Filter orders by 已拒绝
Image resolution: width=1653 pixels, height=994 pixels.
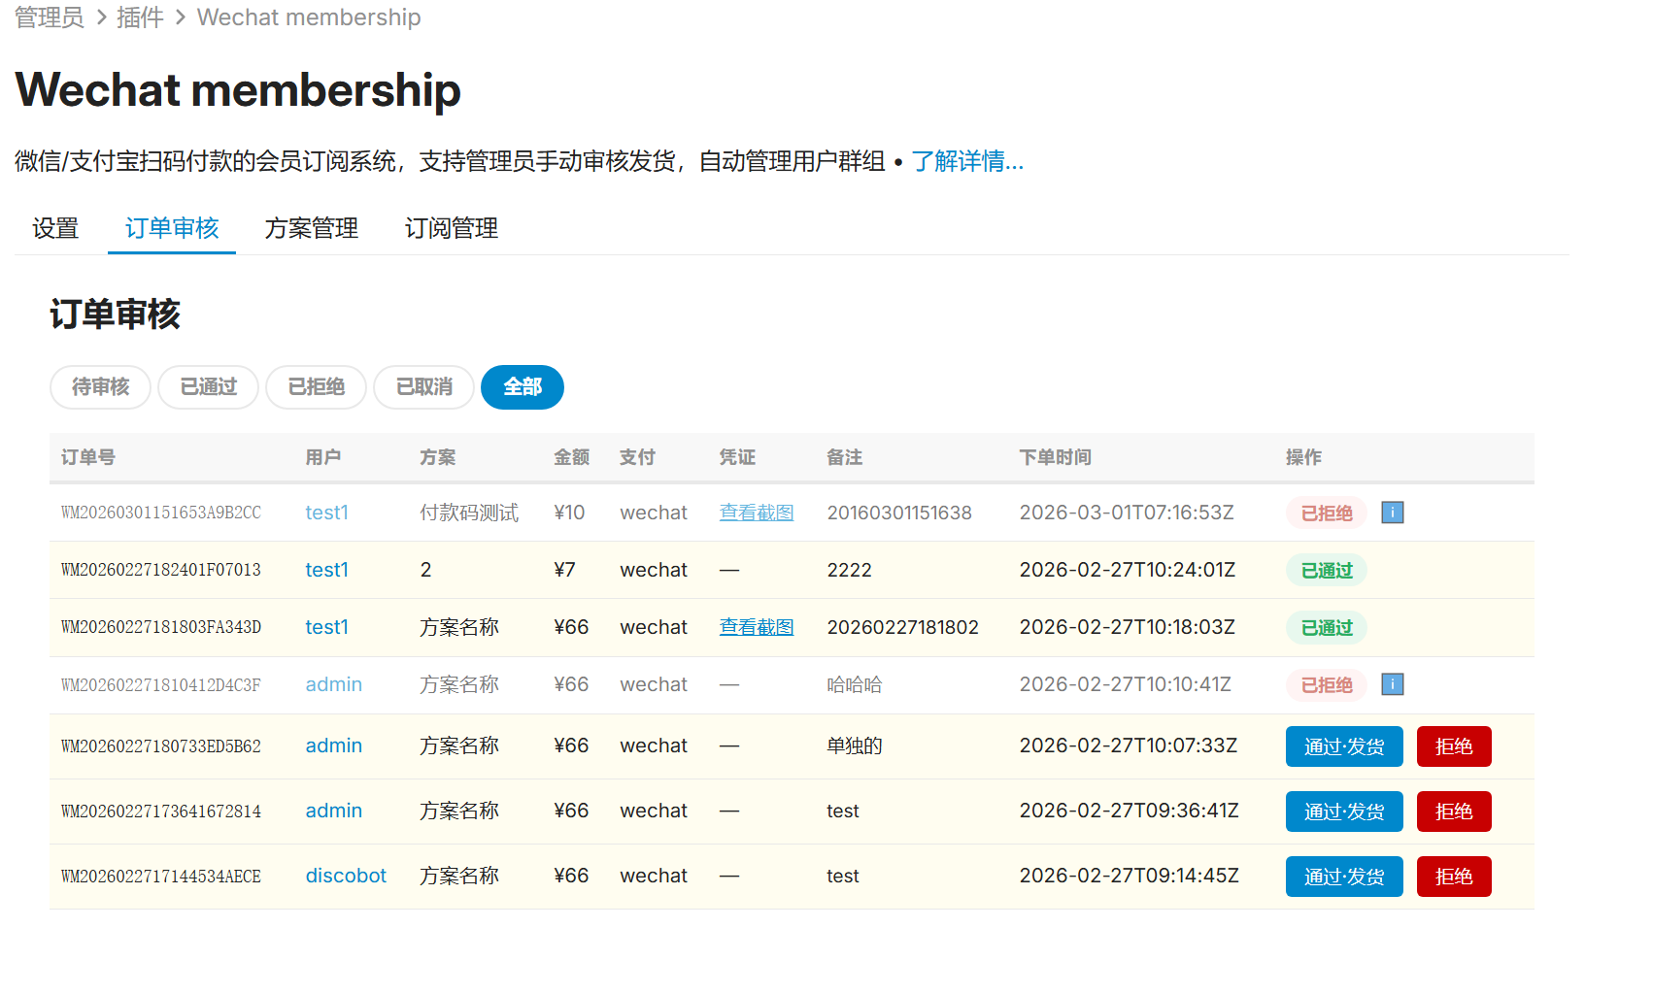[x=316, y=387]
